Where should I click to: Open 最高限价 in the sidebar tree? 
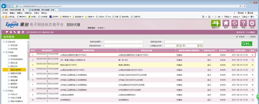[x=14, y=84]
